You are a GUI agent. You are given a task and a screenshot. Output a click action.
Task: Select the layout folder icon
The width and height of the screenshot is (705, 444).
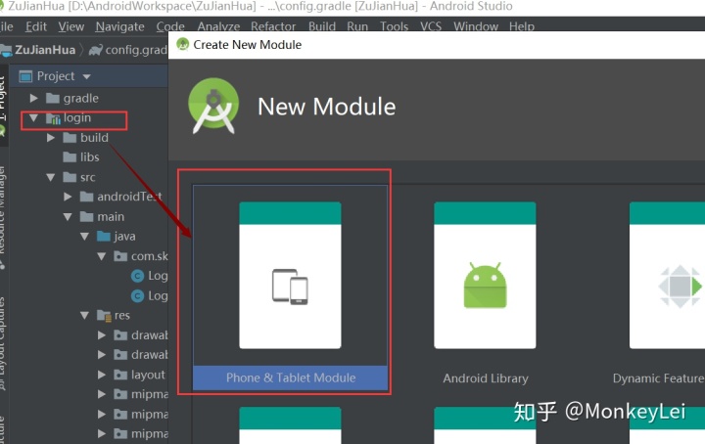(120, 375)
